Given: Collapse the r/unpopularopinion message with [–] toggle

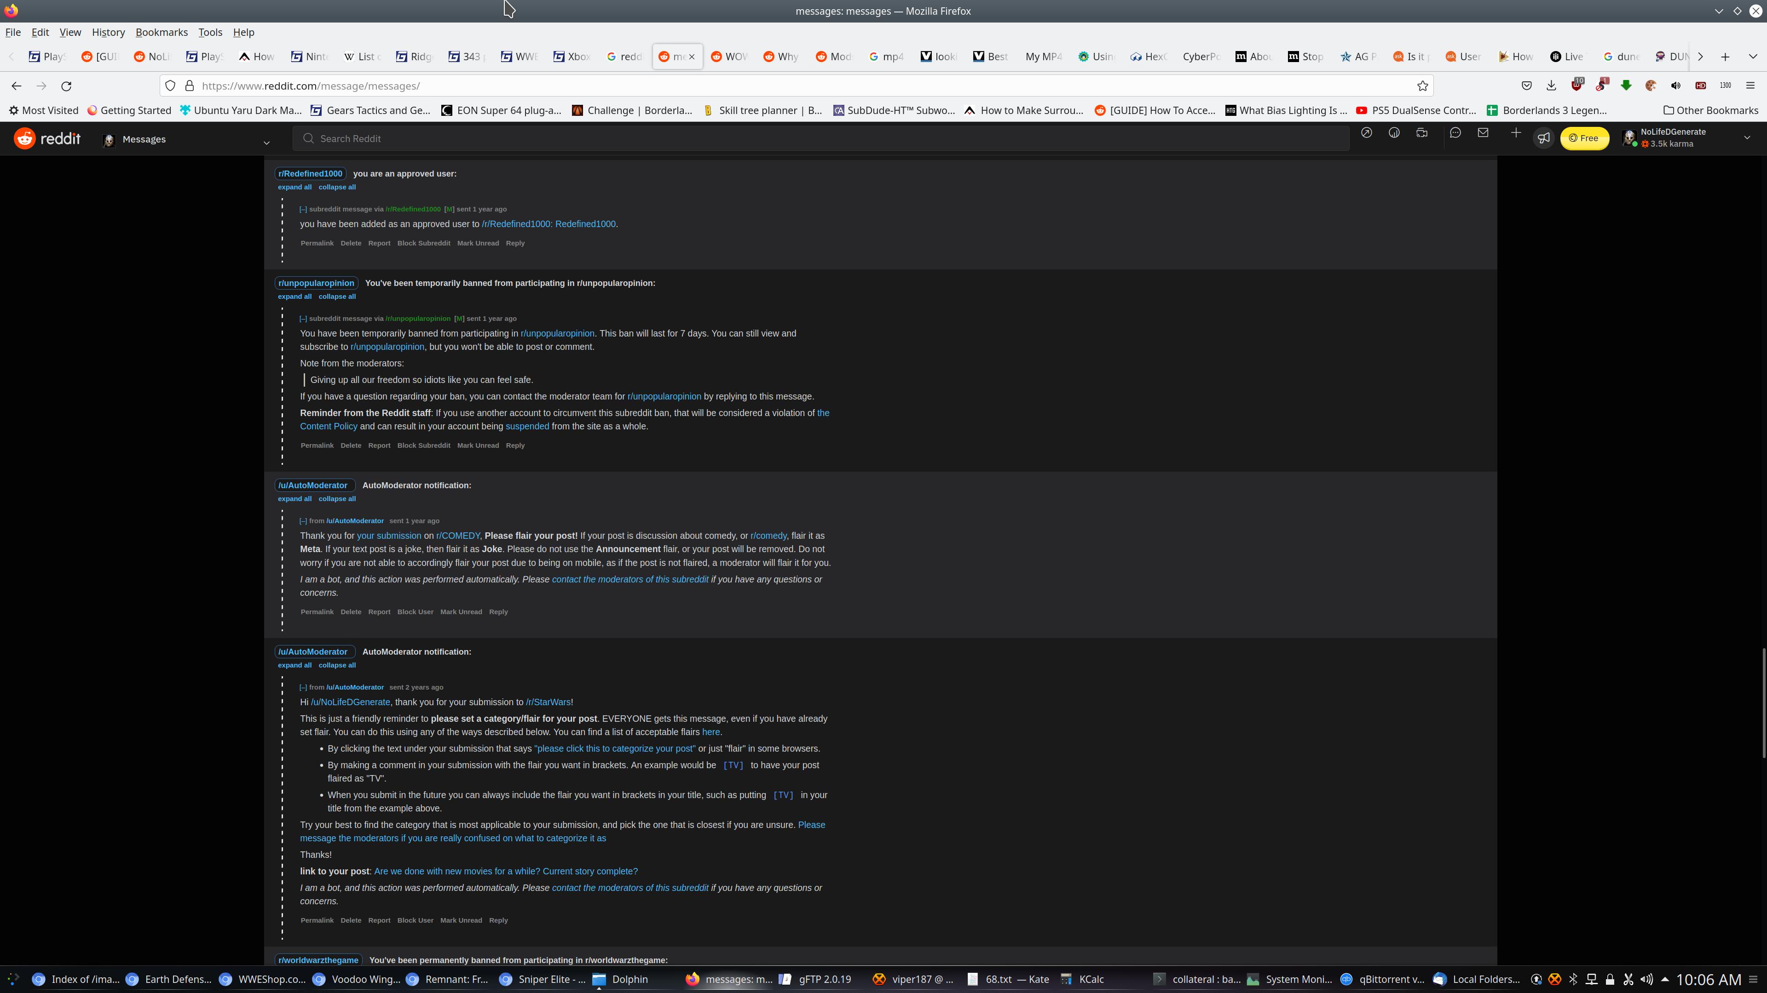Looking at the screenshot, I should (302, 319).
